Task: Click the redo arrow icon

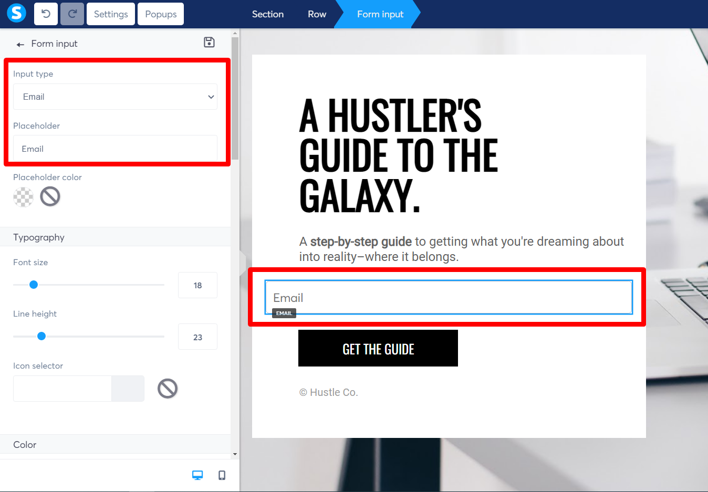Action: click(72, 14)
